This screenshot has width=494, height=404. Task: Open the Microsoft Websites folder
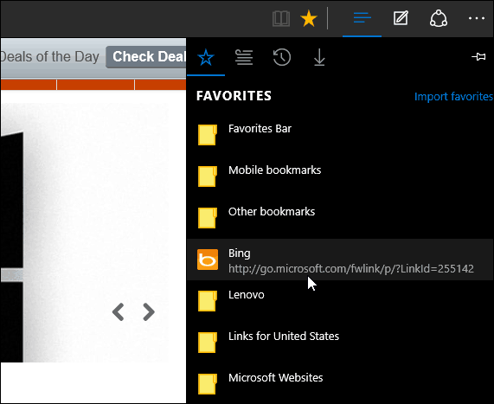340,384
